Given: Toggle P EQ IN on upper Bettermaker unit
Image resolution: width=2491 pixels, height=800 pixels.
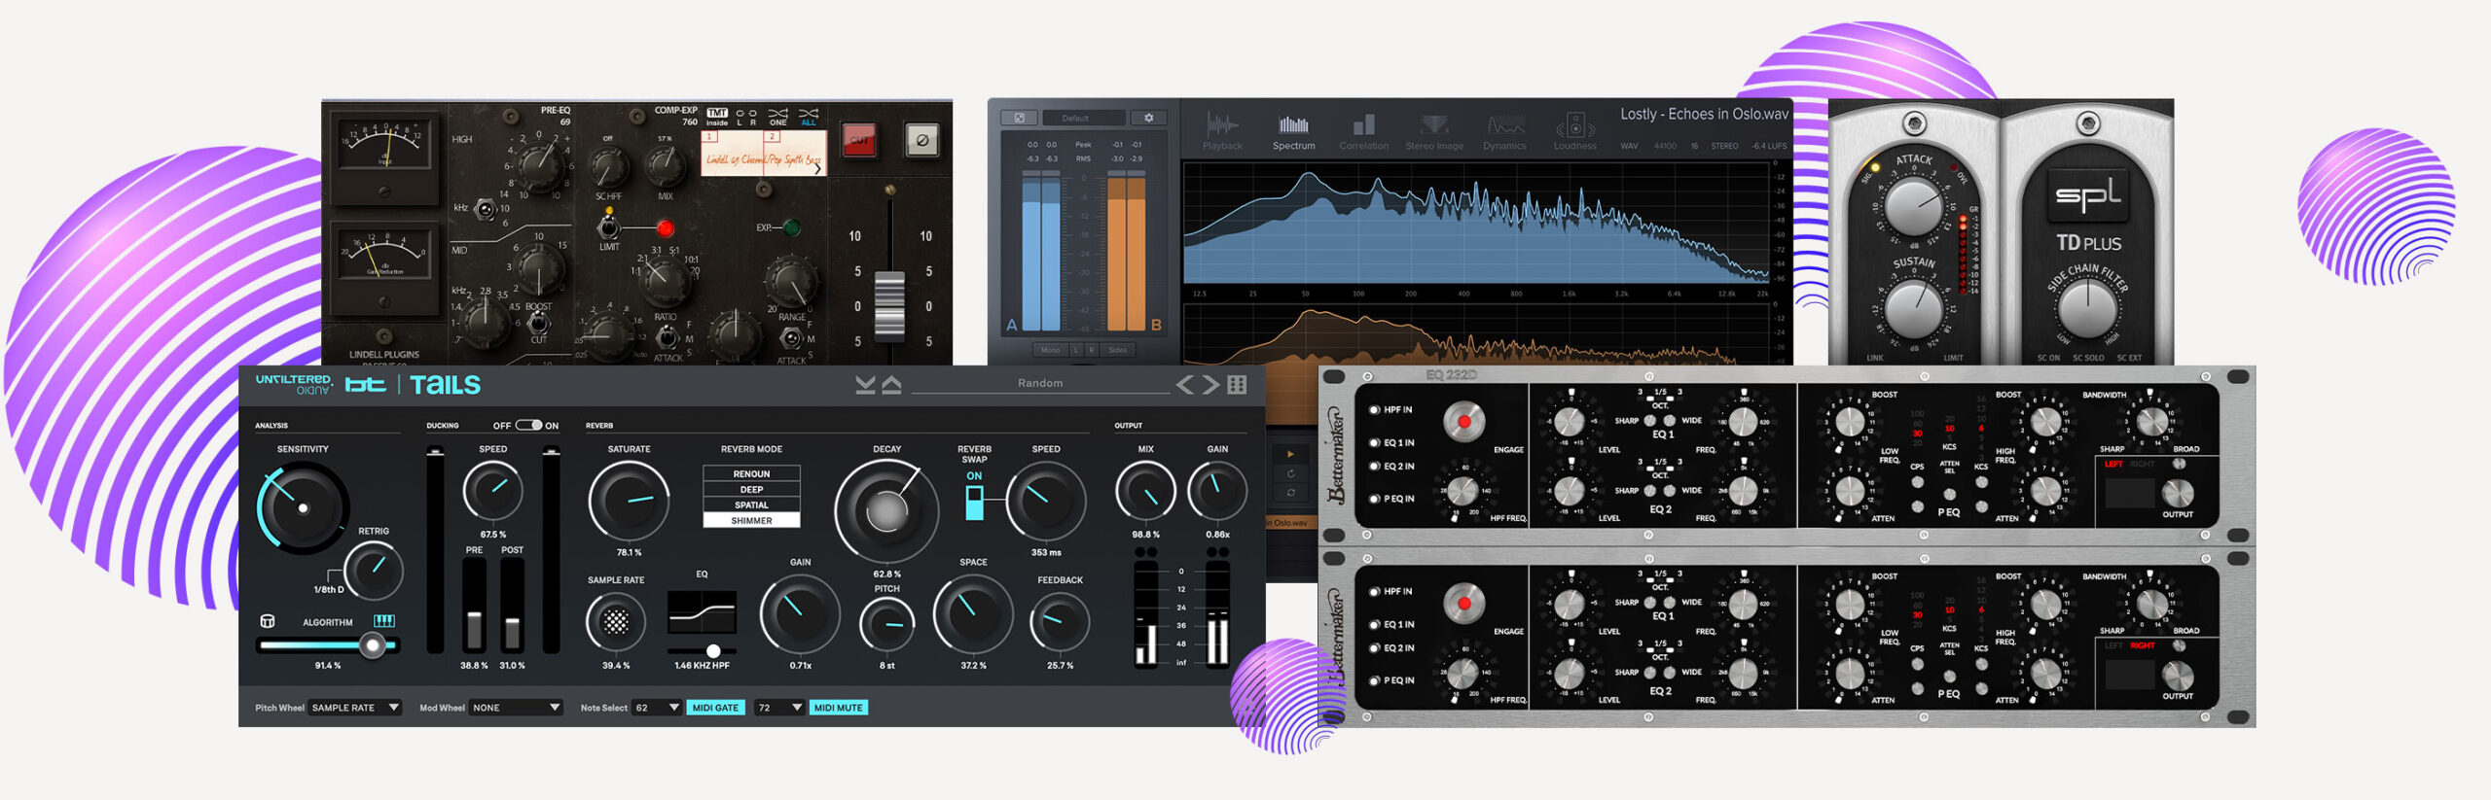Looking at the screenshot, I should click(1375, 499).
